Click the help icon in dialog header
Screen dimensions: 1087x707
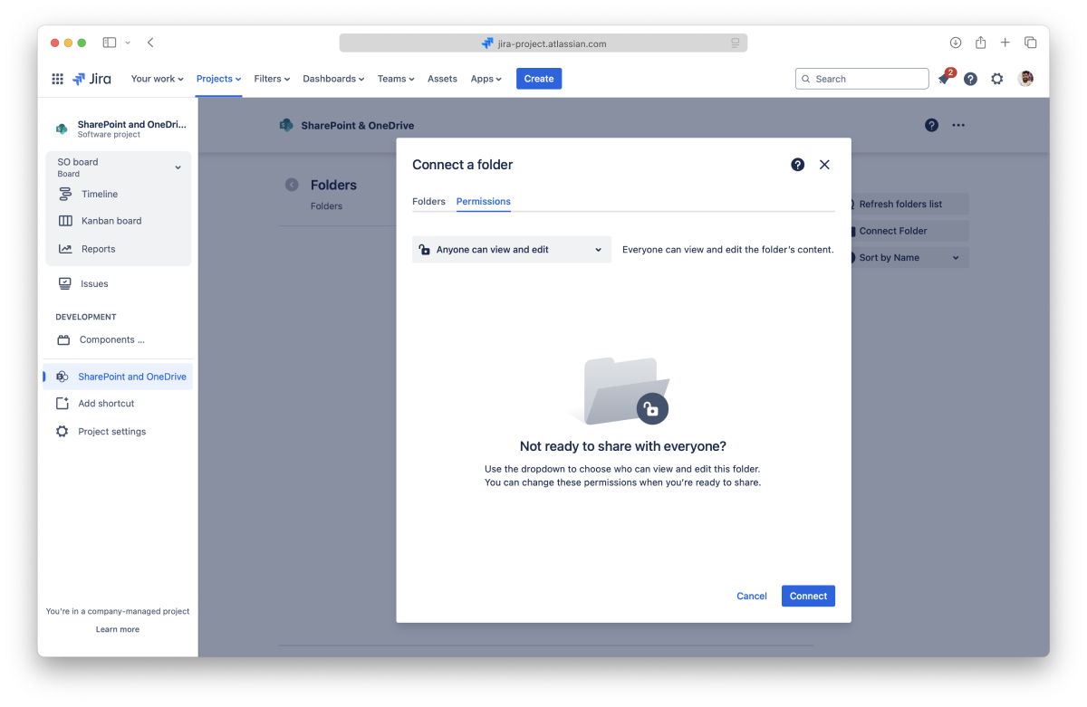pyautogui.click(x=797, y=165)
